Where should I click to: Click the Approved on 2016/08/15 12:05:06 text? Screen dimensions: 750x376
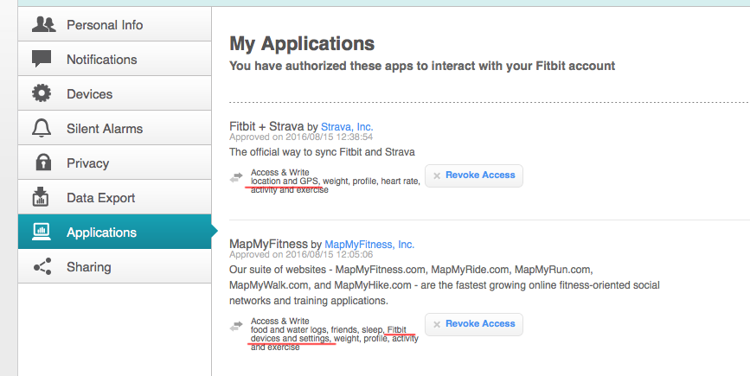301,255
